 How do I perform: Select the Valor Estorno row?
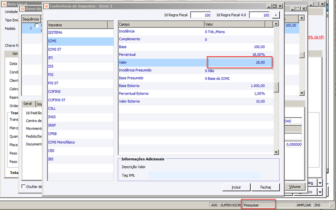point(196,101)
